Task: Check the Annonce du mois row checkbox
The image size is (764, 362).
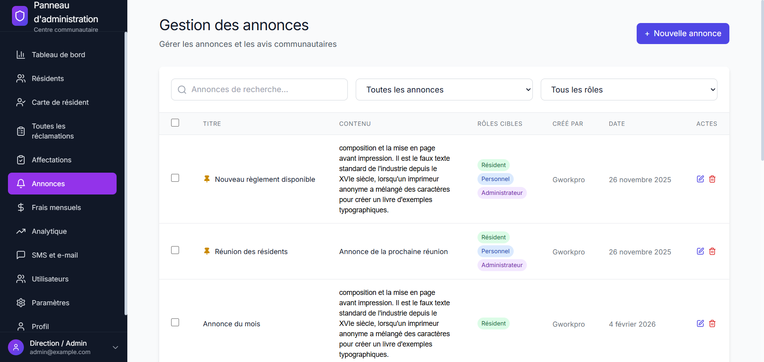Action: (175, 322)
